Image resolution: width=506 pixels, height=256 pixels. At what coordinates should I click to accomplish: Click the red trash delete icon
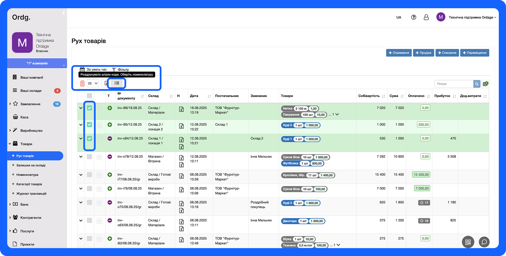pyautogui.click(x=82, y=83)
